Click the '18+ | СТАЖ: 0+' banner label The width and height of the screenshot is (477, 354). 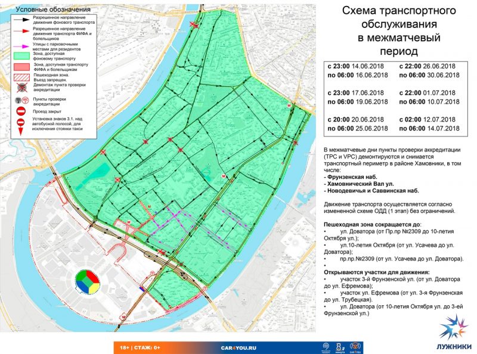[140, 347]
